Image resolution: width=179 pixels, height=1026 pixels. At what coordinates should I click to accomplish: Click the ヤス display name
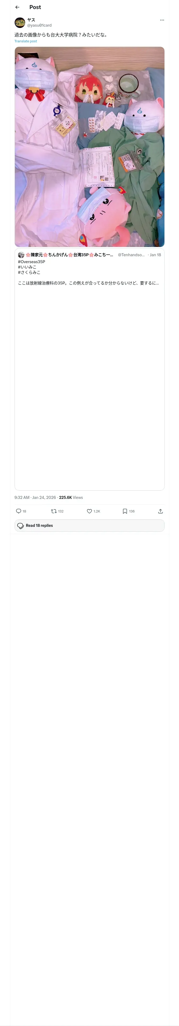[x=31, y=20]
